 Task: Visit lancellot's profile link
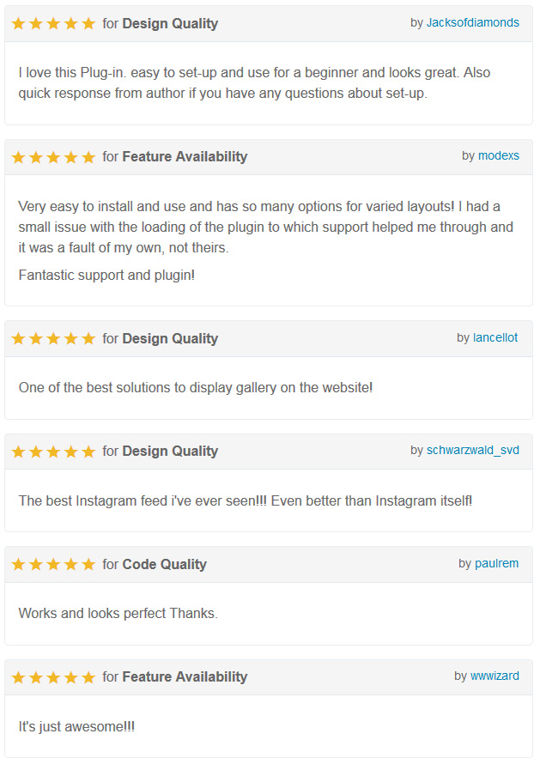(495, 337)
